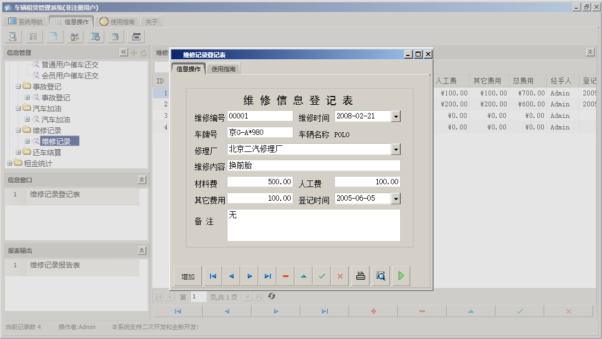The width and height of the screenshot is (602, 339).
Task: Collapse the 信息管理 panel with the double chevron
Action: [123, 52]
